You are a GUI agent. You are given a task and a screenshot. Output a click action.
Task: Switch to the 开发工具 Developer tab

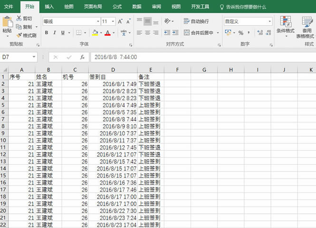[x=200, y=7]
